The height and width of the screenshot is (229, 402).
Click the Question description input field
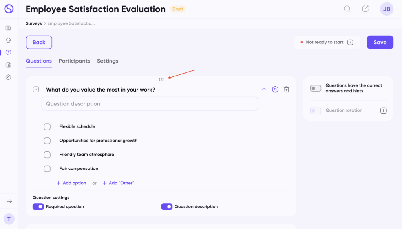tap(150, 104)
